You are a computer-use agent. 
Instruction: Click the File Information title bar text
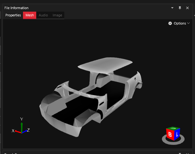point(16,8)
